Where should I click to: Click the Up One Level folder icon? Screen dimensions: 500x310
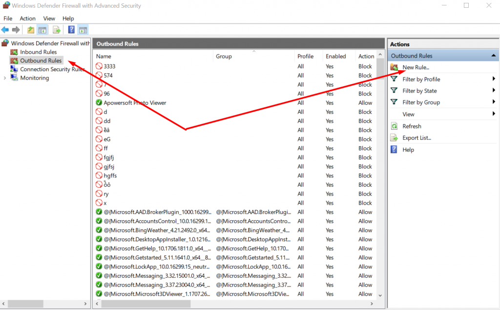coord(31,30)
